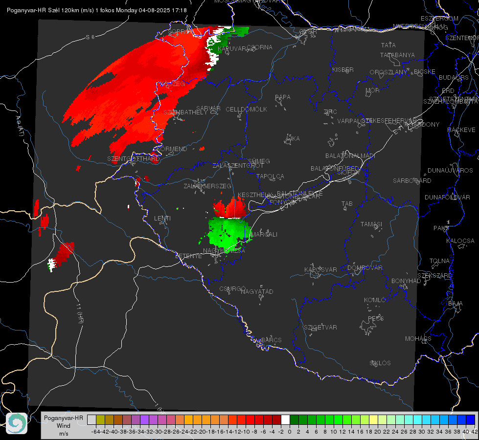Image resolution: width=479 pixels, height=440 pixels.
Task: Click the TAB town label
Action: (347, 204)
